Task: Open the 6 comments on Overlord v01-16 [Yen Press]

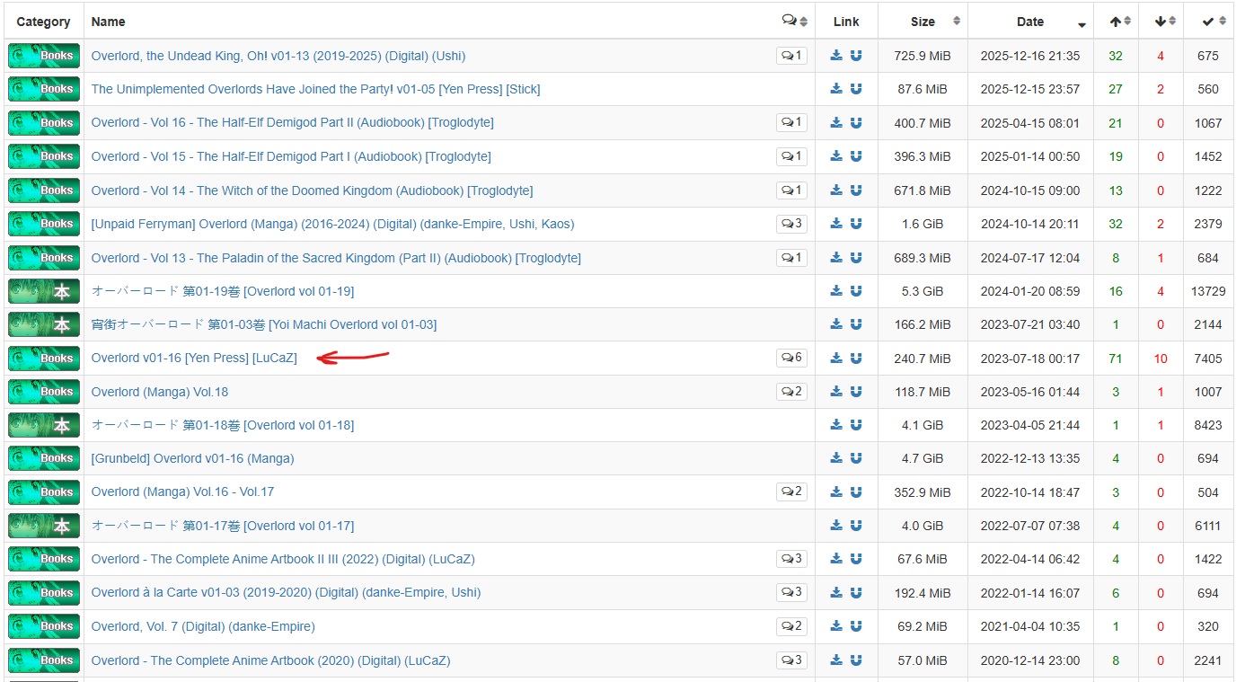Action: (791, 358)
